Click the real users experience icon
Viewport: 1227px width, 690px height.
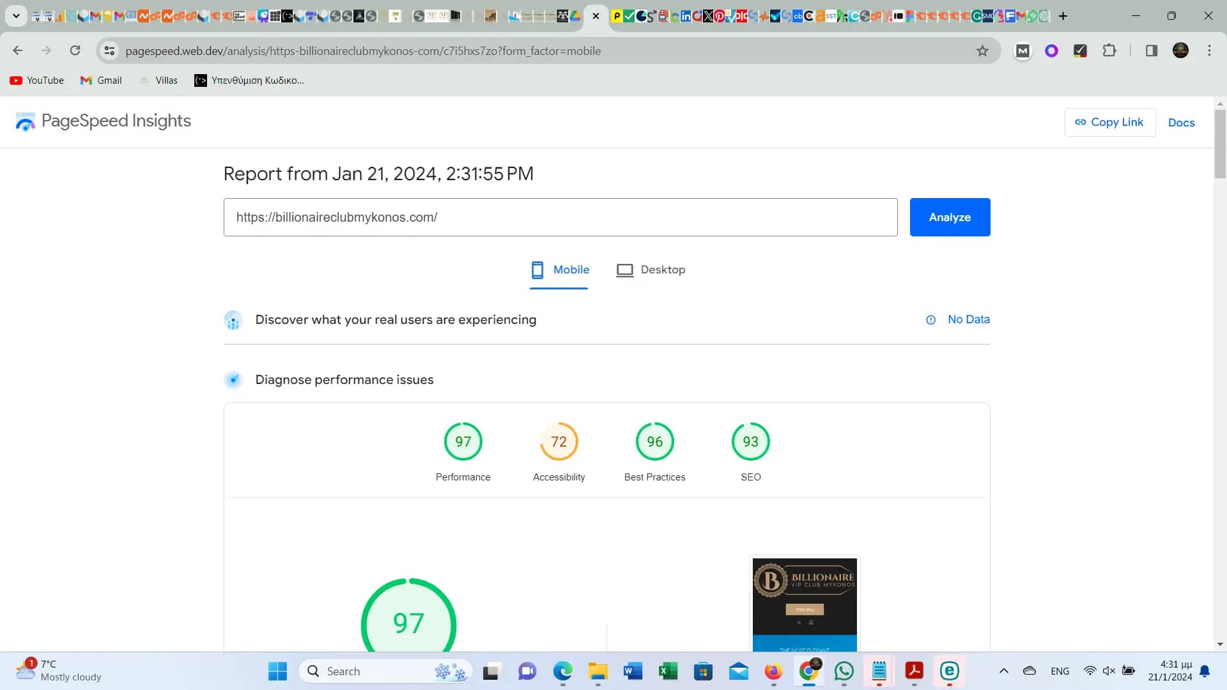pyautogui.click(x=233, y=319)
